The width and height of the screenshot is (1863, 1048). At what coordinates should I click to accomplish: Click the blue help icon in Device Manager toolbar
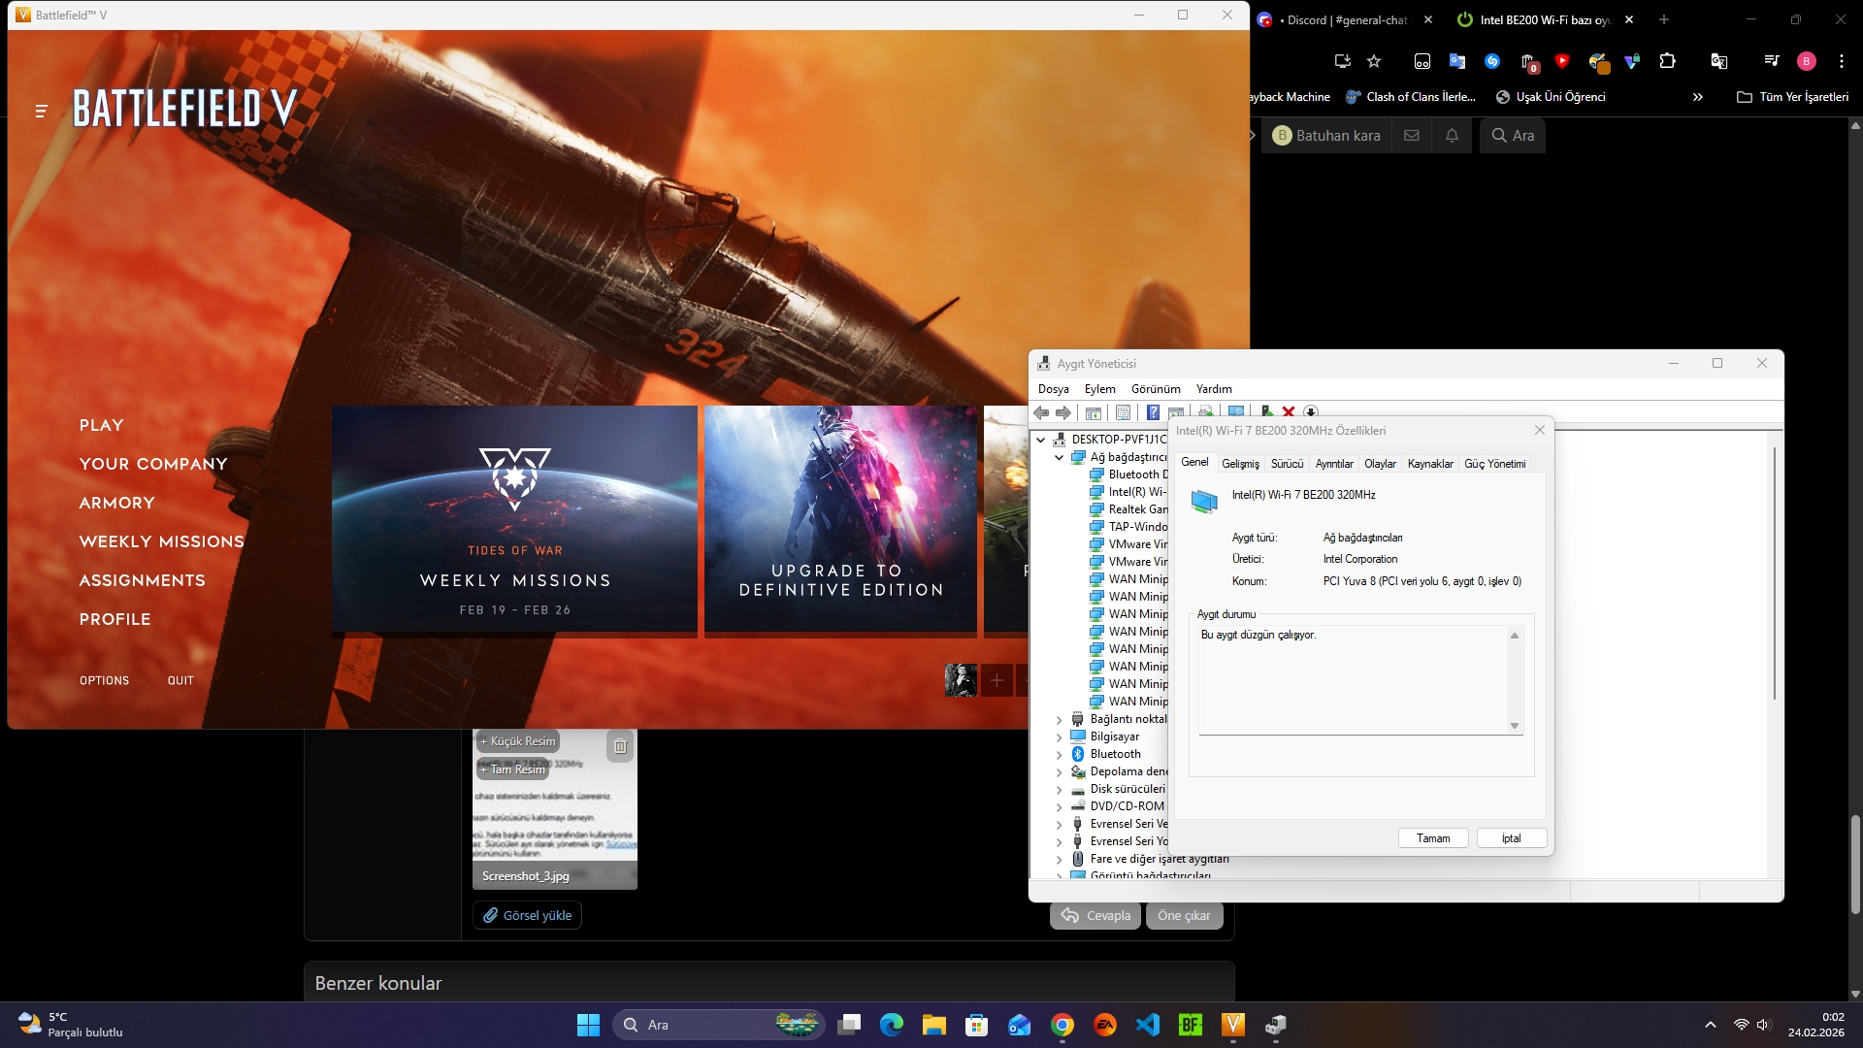coord(1153,412)
